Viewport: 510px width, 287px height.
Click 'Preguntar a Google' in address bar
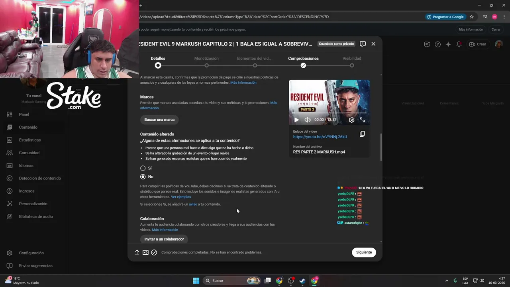point(445,17)
